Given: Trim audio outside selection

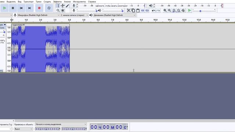Looking at the screenshot, I should click(142, 11).
